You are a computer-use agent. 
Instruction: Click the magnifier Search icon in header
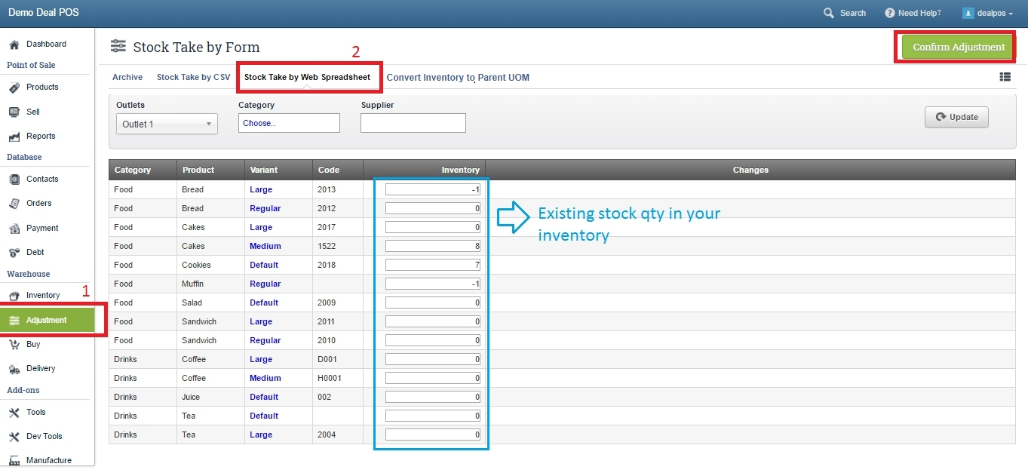(829, 13)
